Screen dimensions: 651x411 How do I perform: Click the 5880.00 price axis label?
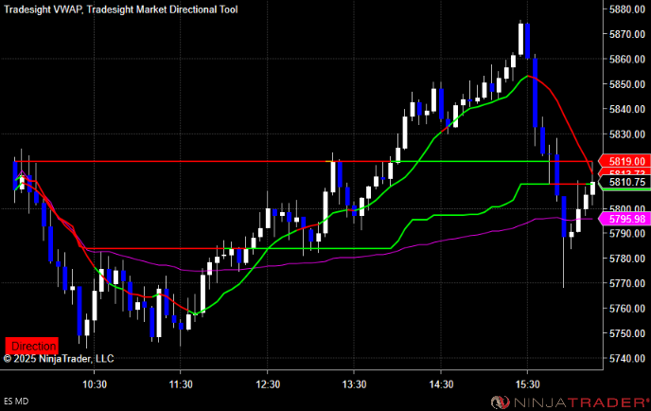coord(627,9)
